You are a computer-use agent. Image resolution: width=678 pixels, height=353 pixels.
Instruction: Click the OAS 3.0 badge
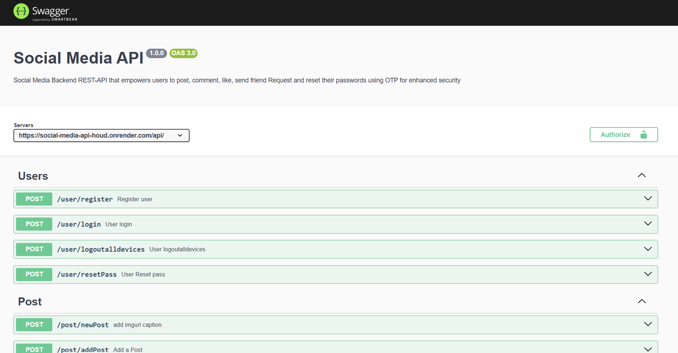pyautogui.click(x=183, y=53)
